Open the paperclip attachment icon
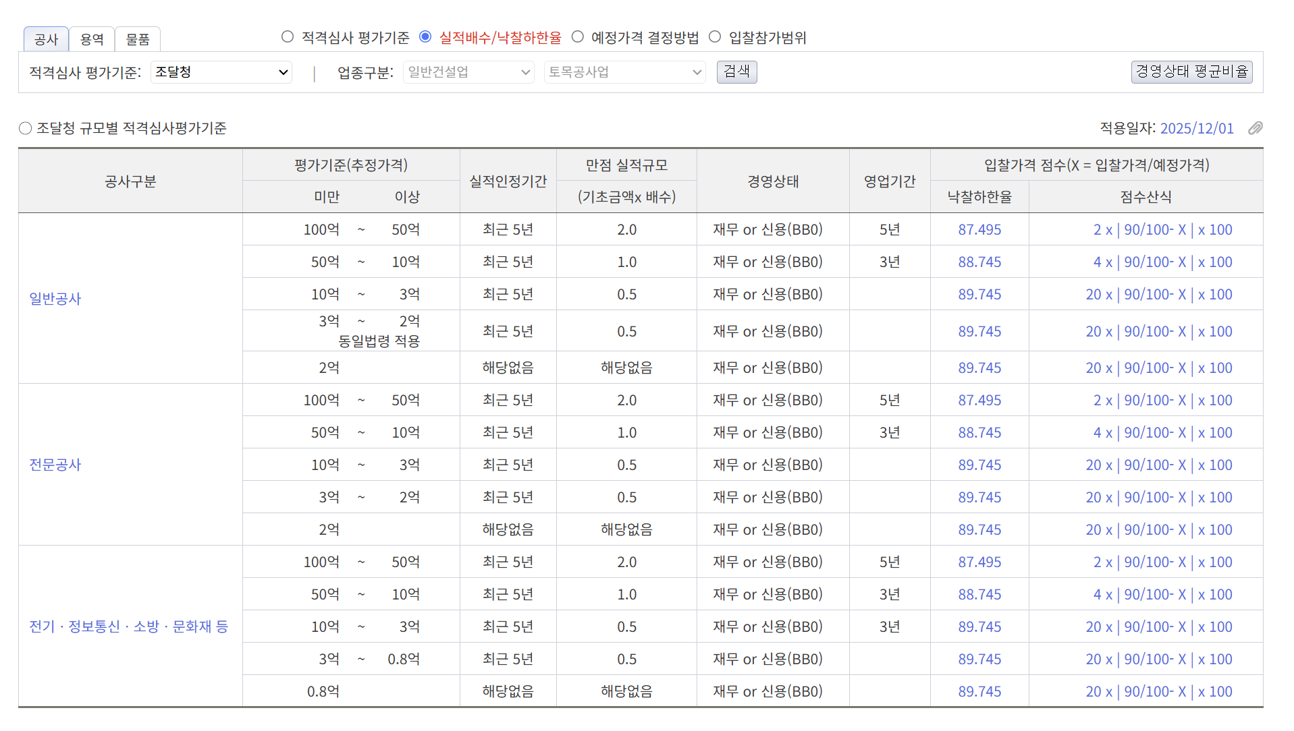Image resolution: width=1294 pixels, height=731 pixels. 1255,128
